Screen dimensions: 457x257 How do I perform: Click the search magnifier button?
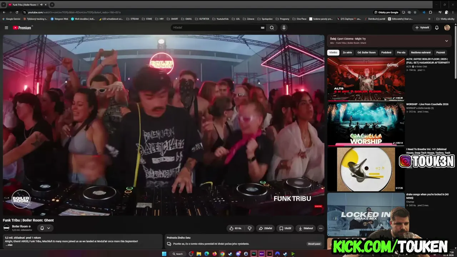click(272, 27)
